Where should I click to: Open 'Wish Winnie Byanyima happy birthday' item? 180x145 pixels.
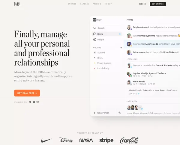[x=153, y=36]
